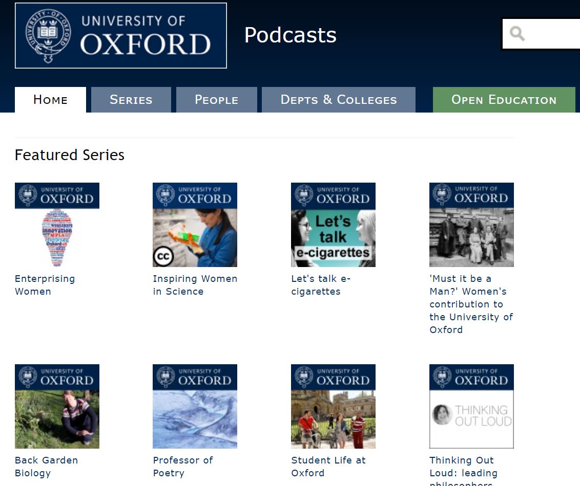Click the magnifying glass search icon
Image resolution: width=580 pixels, height=486 pixels.
pos(517,34)
